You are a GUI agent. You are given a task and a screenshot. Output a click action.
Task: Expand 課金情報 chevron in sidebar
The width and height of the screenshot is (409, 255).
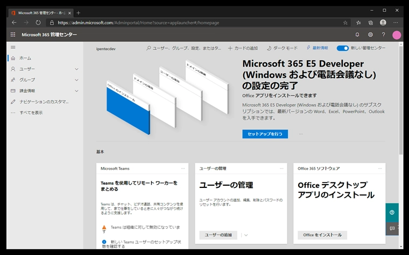tap(76, 91)
